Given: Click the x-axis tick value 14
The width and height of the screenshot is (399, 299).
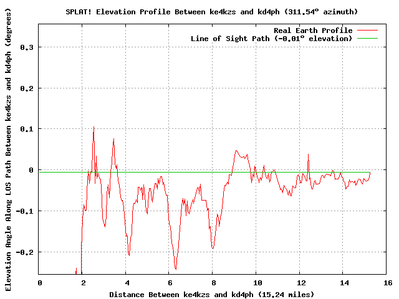Looking at the screenshot, I should [344, 283].
